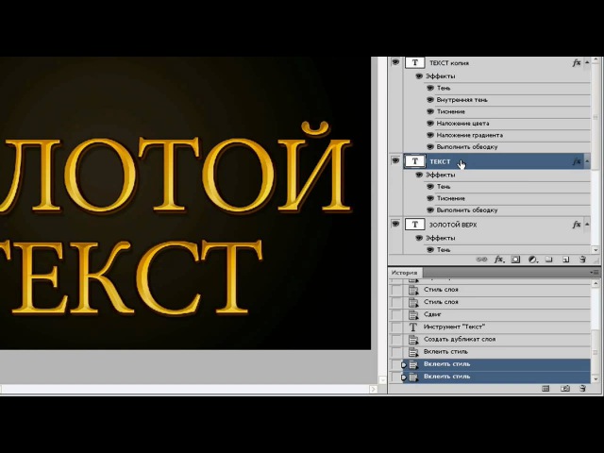Hide the Наложение цвета effect

(x=430, y=124)
